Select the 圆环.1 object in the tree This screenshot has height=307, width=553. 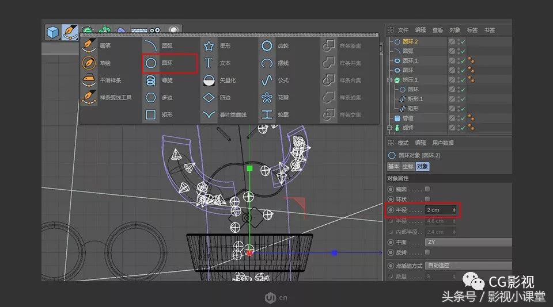(410, 60)
